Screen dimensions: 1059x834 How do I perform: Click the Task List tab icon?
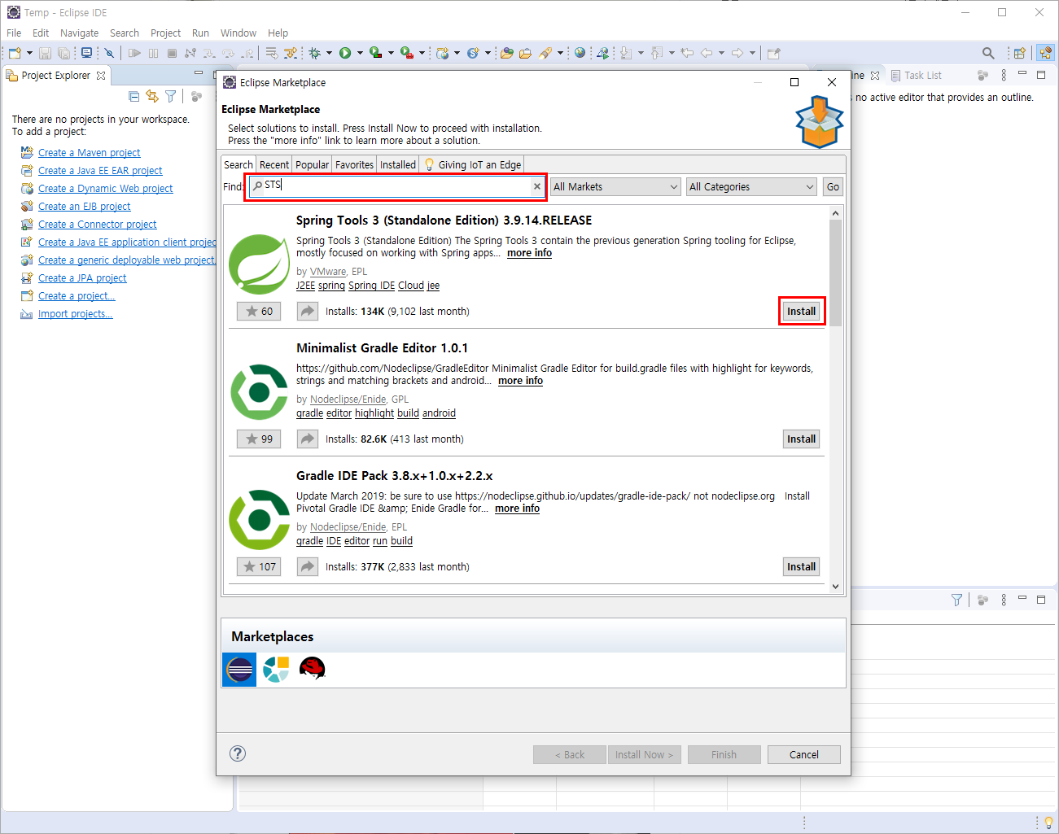[x=895, y=76]
